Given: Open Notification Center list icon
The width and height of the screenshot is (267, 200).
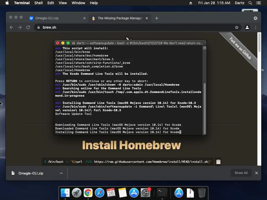Looking at the screenshot, I should point(258,3).
